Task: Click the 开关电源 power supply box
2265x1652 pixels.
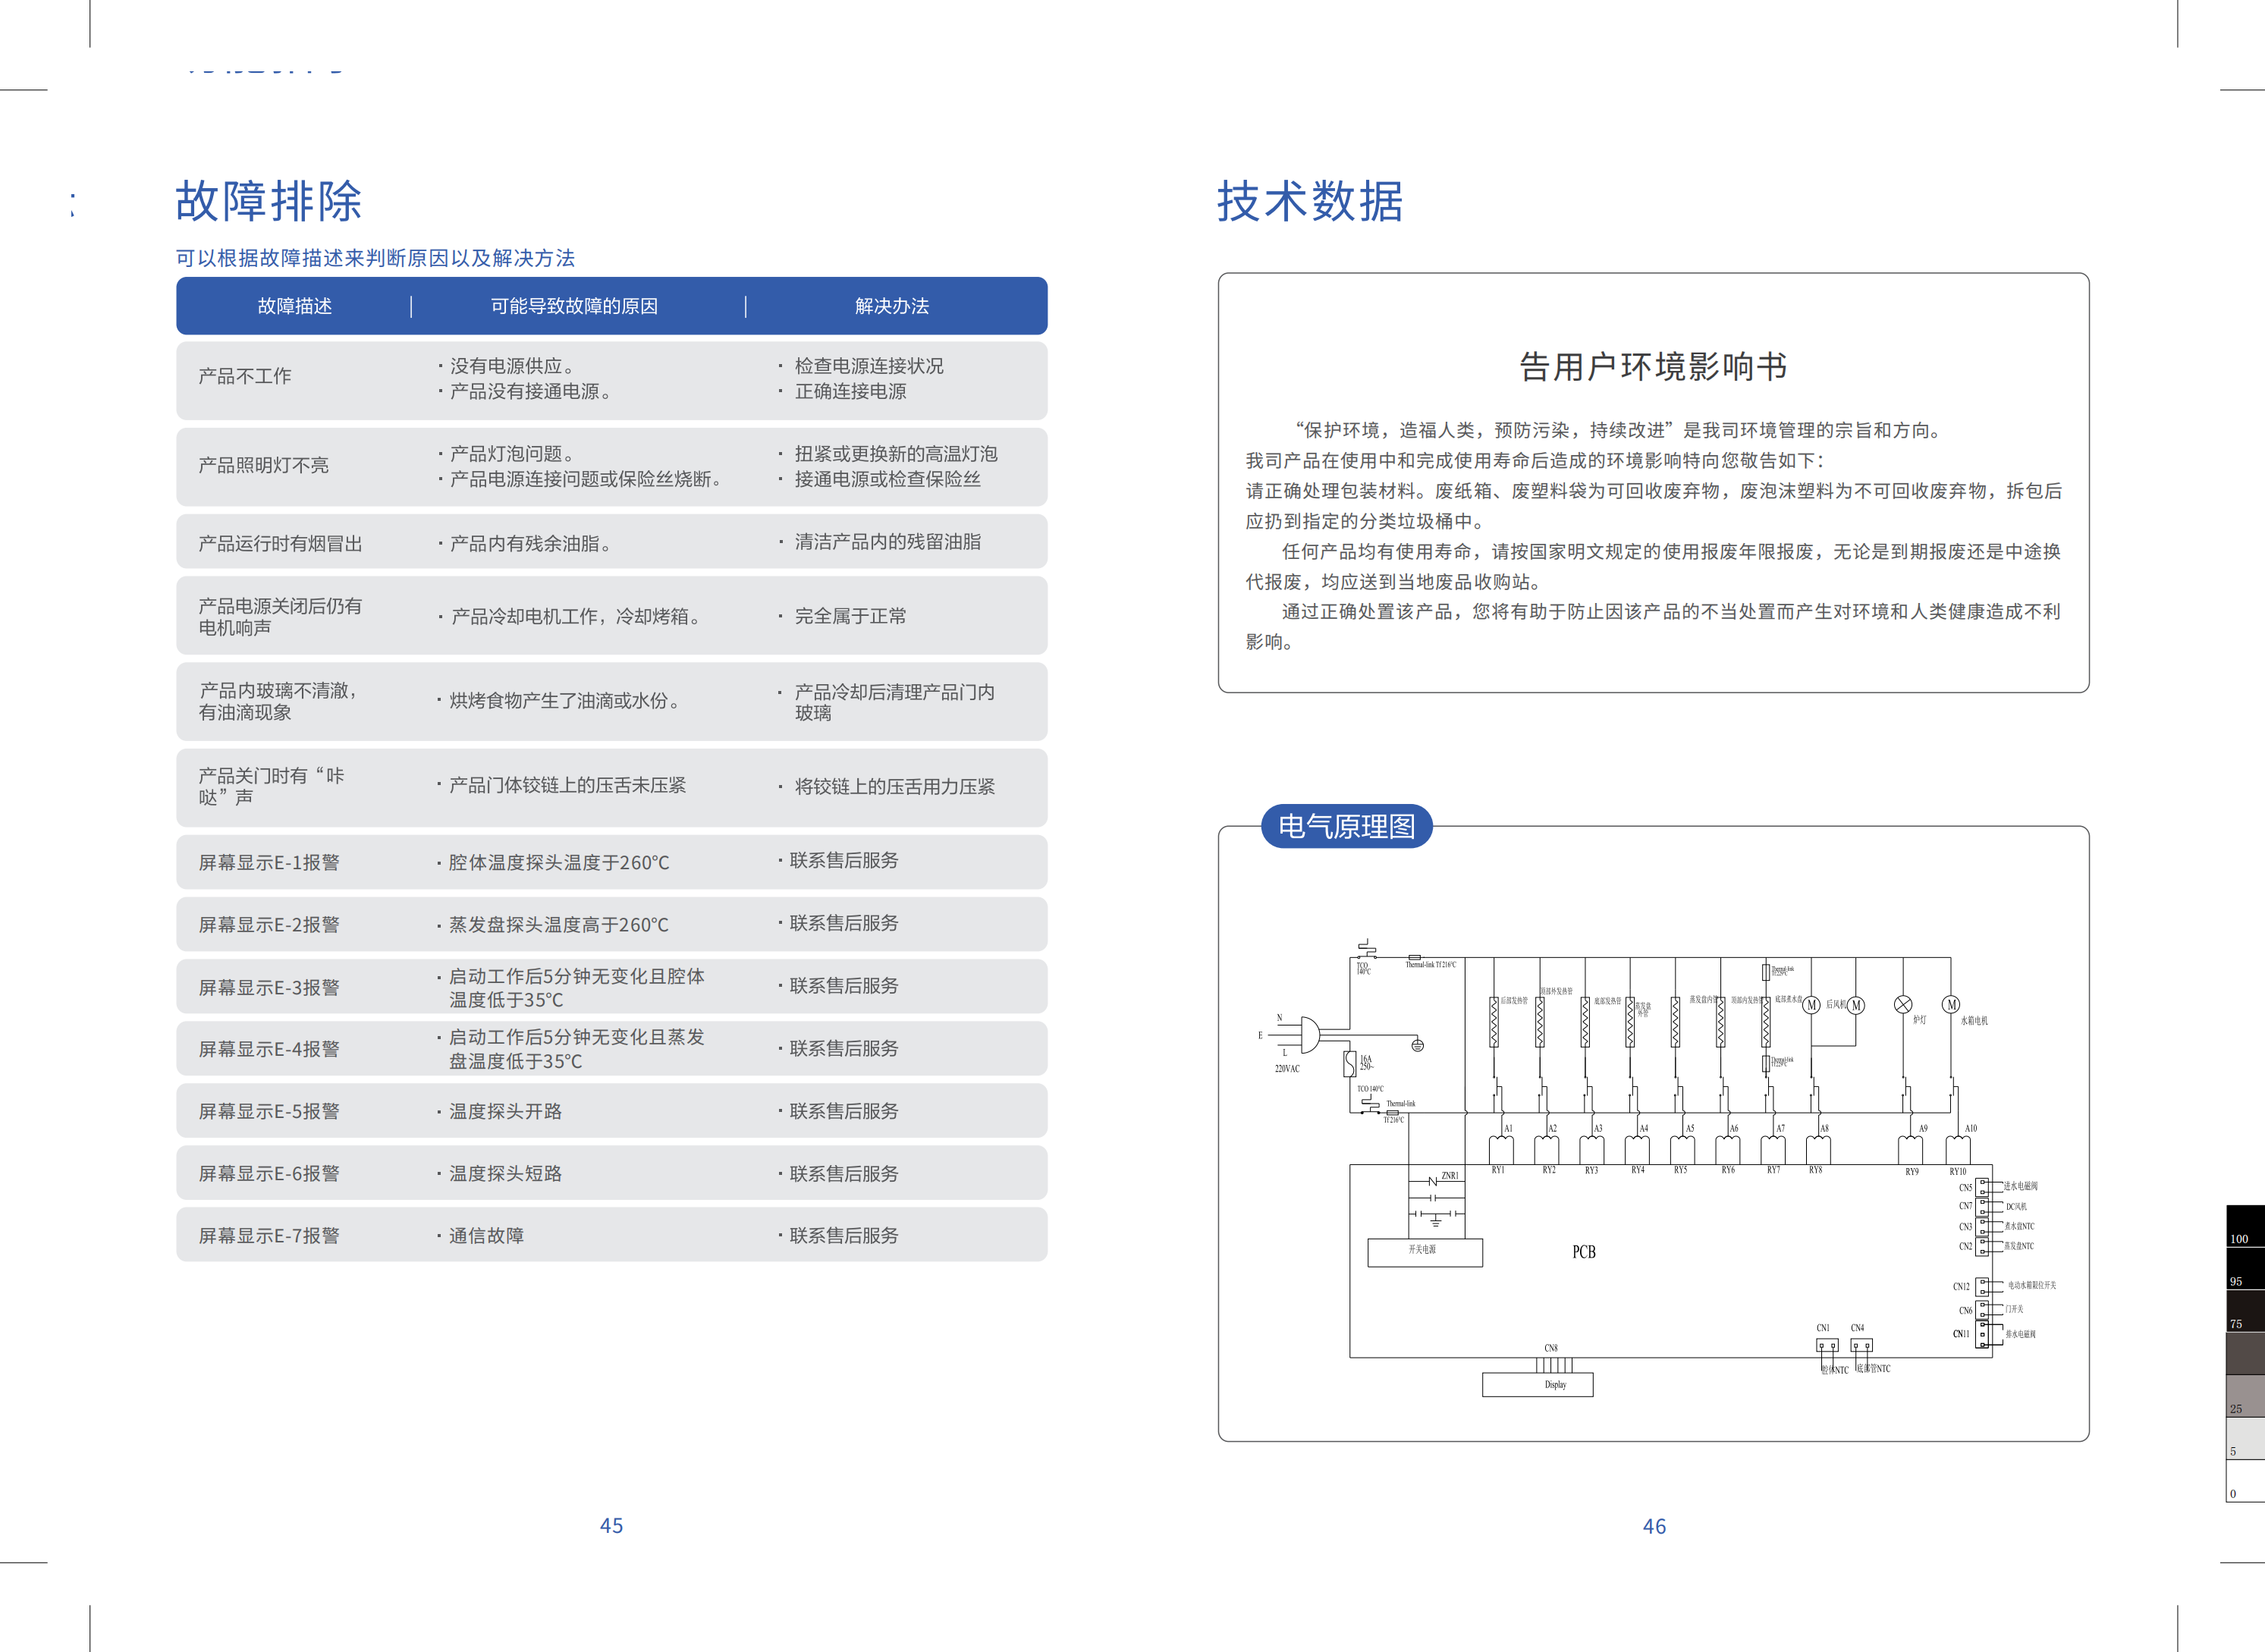Action: coord(1424,1252)
